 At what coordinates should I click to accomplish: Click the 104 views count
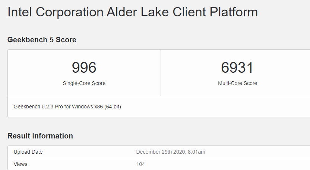coord(140,164)
